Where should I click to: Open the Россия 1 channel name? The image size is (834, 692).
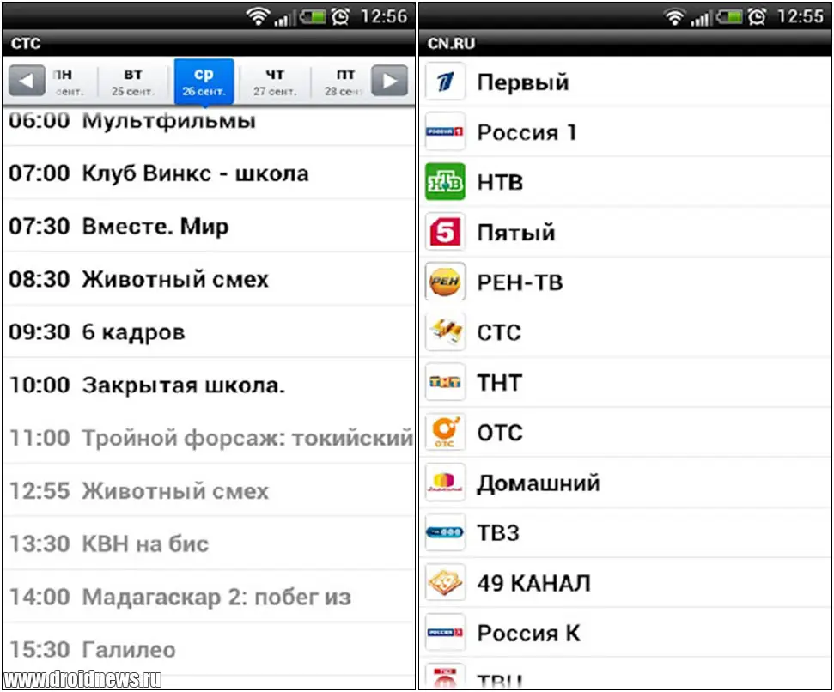click(x=527, y=132)
